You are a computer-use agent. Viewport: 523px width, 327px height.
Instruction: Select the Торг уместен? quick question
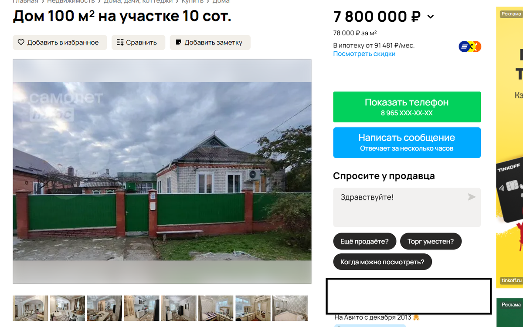coord(431,241)
